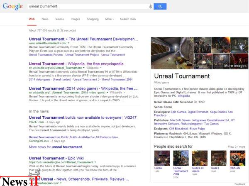The width and height of the screenshot is (249, 186).
Task: Open Unreal Tournament (2014 video game) Wikipedia result
Action: pyautogui.click(x=83, y=88)
